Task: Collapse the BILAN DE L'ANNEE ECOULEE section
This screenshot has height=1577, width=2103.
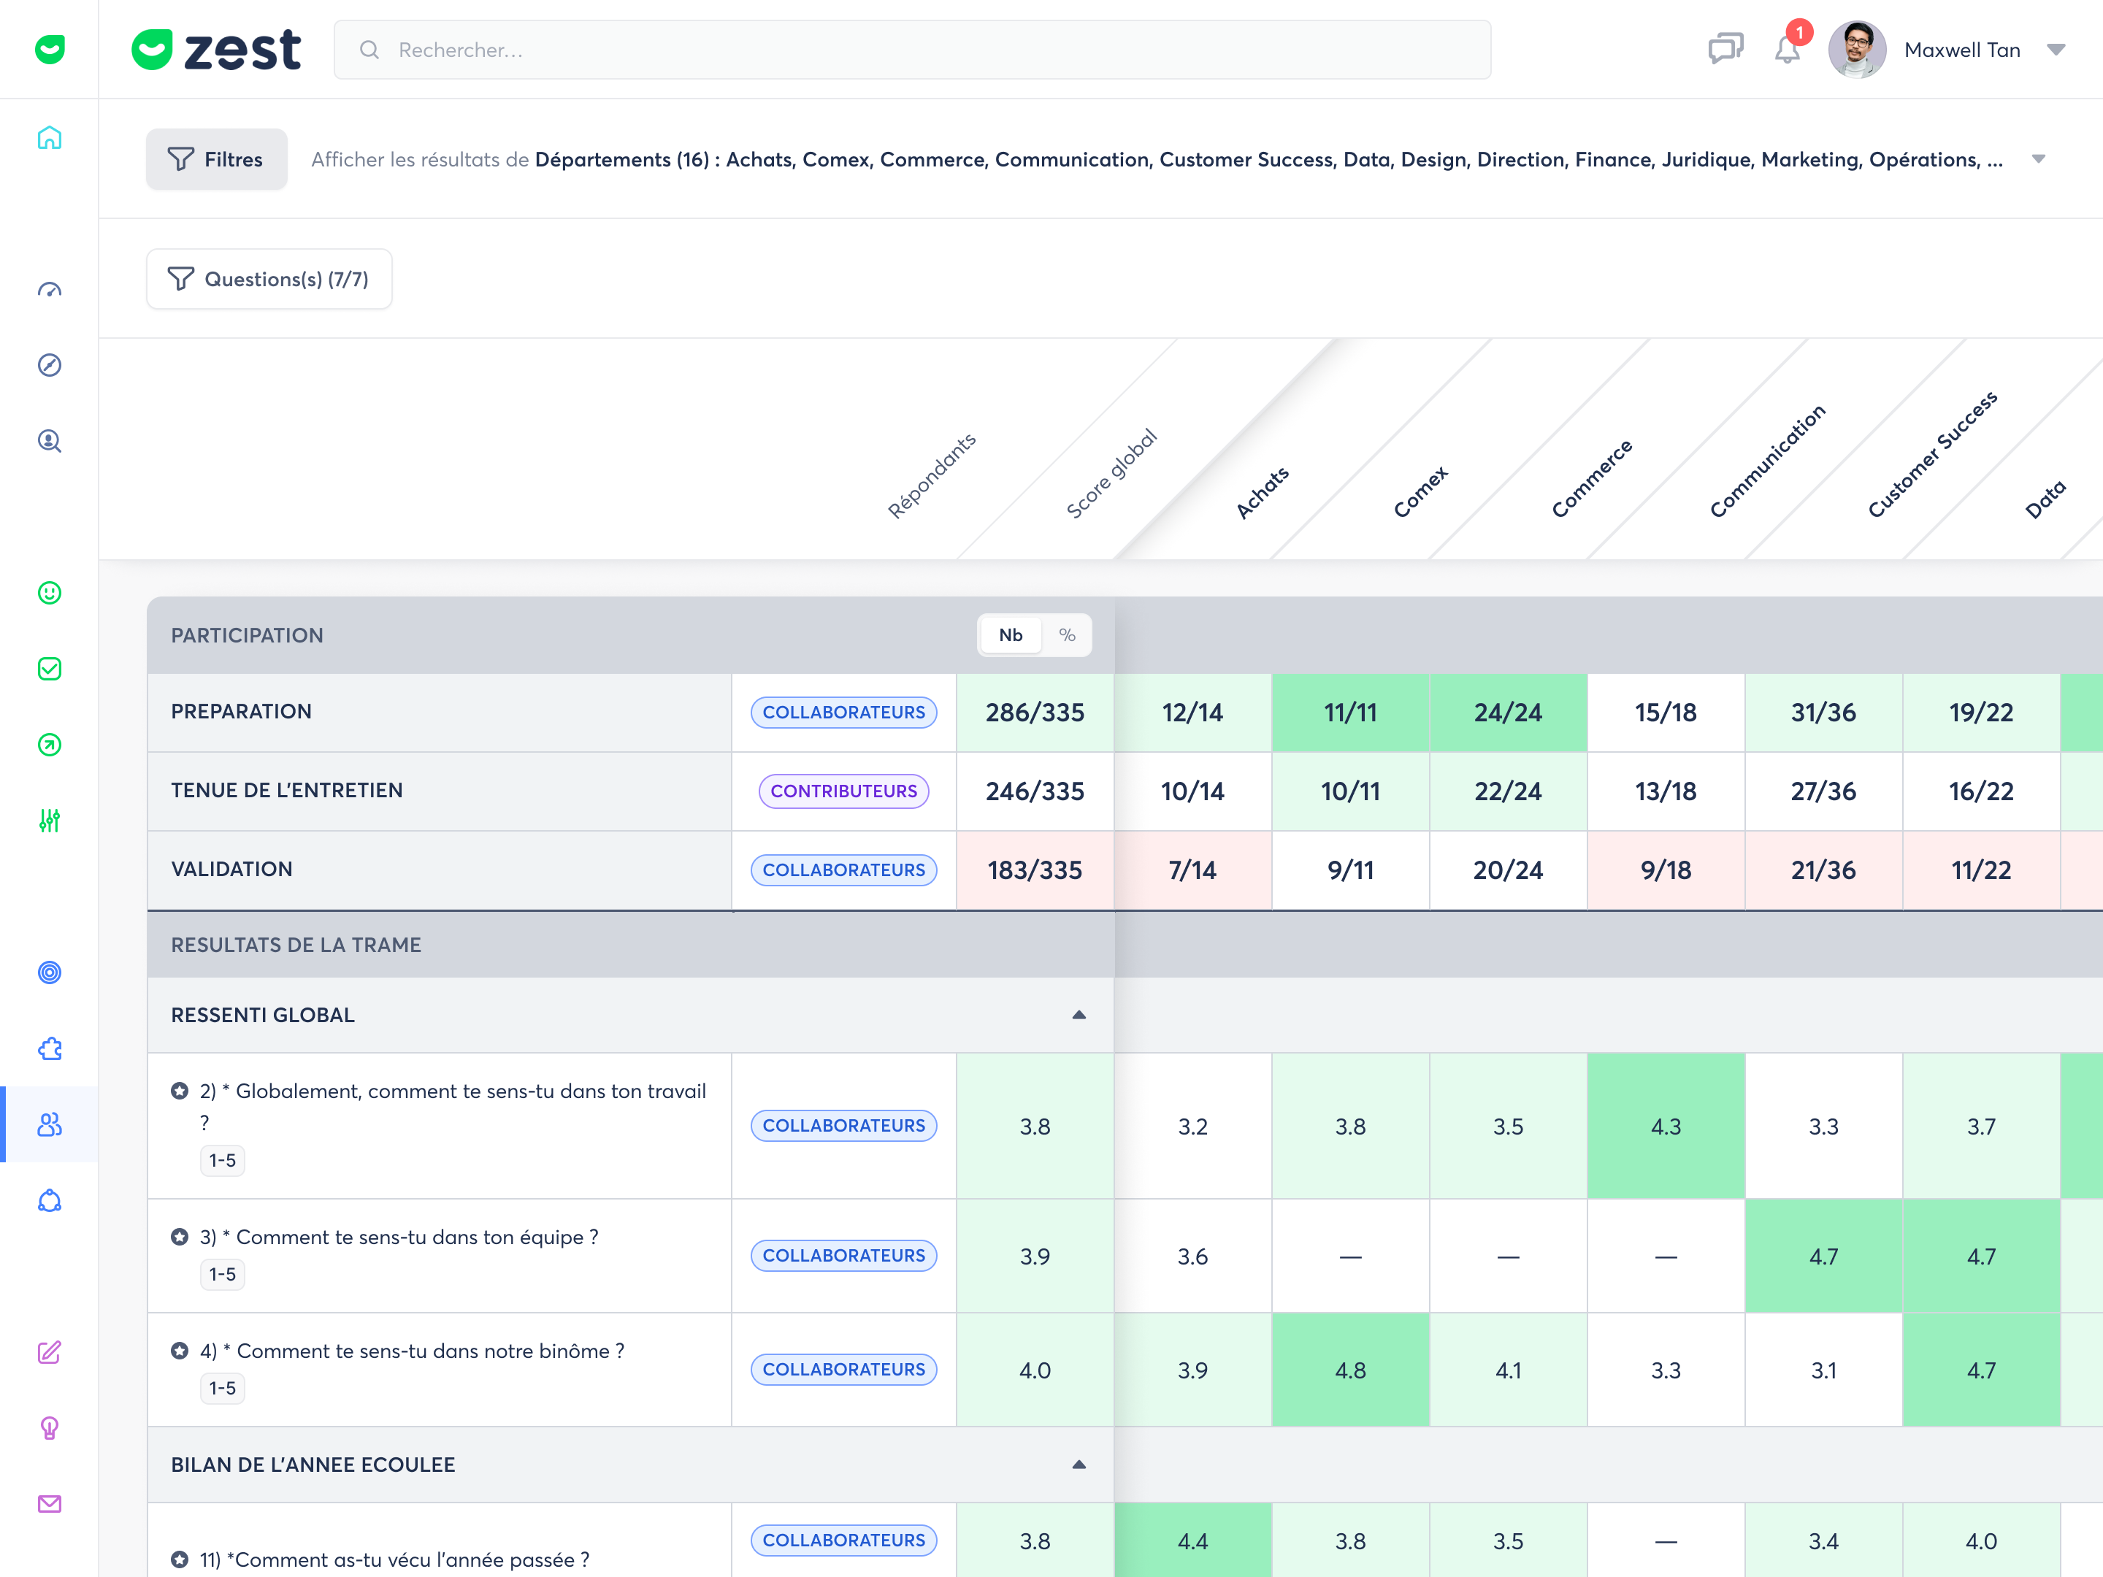Action: 1079,1465
